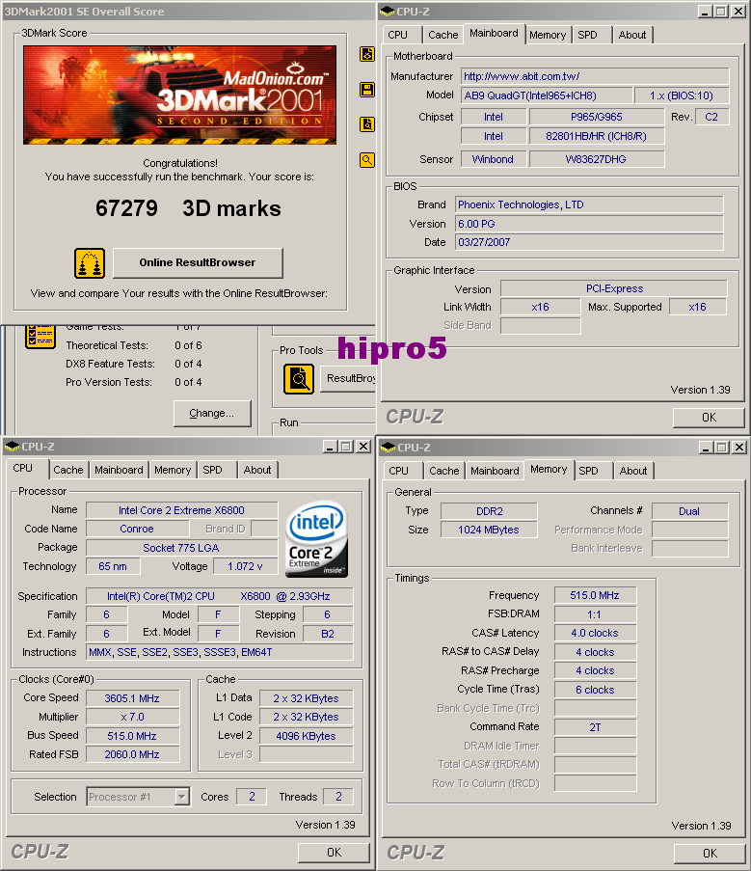The width and height of the screenshot is (751, 871).
Task: Select the Memory tab in Mainboard window
Action: pos(548,35)
